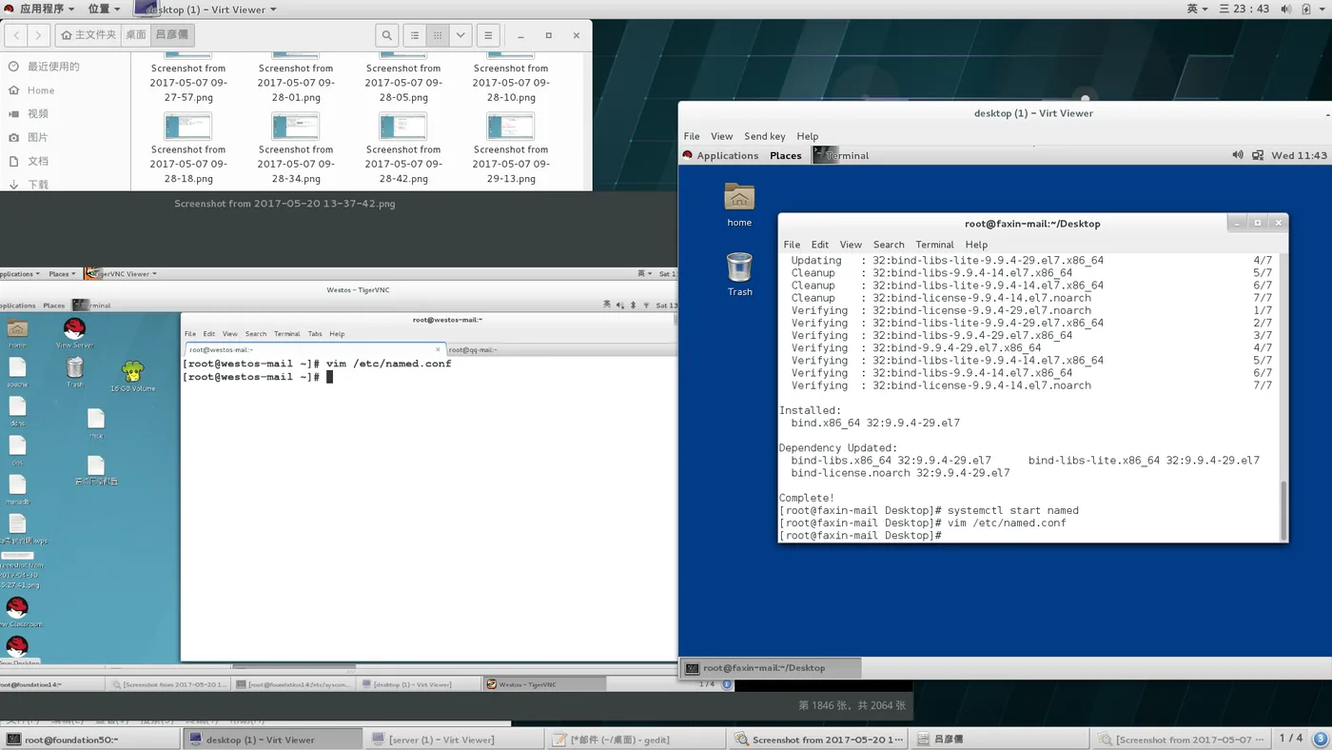Select screenshot thumbnail 09-28-34.png
The image size is (1332, 750).
coord(296,126)
